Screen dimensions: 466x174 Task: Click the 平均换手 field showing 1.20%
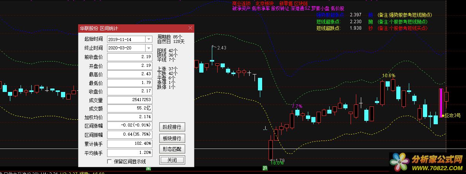[130, 152]
